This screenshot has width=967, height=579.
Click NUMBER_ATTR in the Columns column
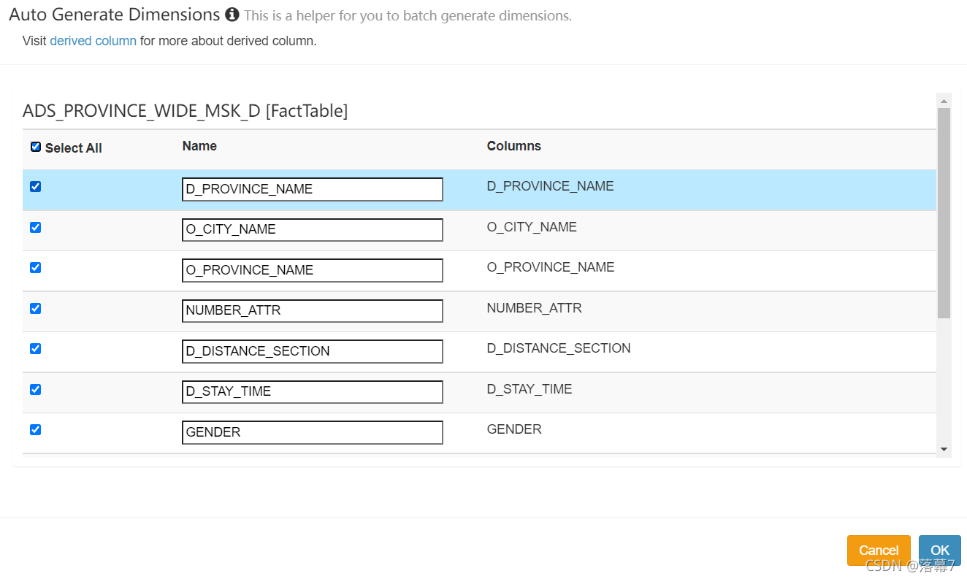[534, 308]
